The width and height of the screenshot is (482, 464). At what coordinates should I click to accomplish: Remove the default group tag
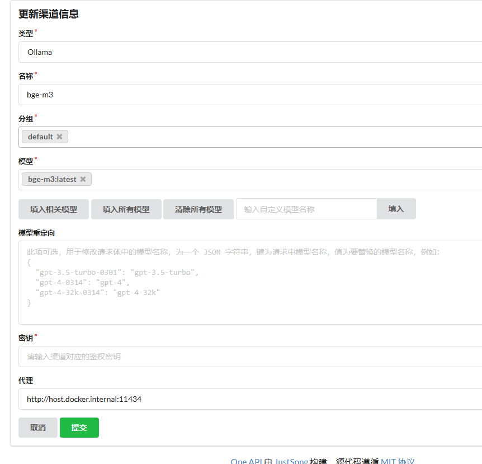click(59, 137)
